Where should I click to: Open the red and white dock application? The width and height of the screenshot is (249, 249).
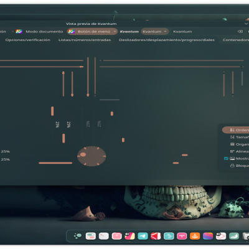tap(156, 236)
